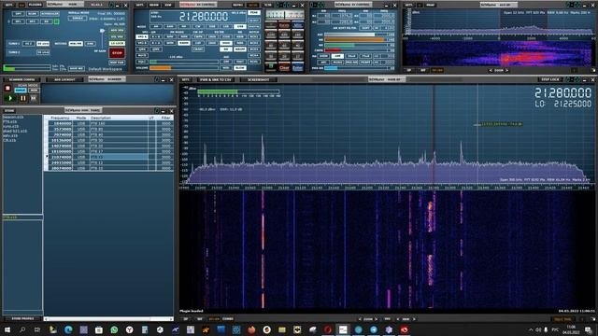Zoom in on the Main SP spectrum

click(x=376, y=319)
